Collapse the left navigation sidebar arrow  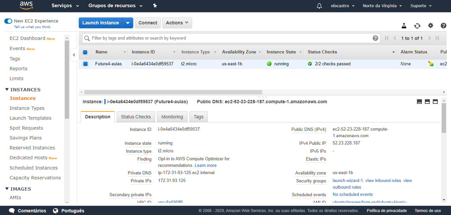[74, 55]
